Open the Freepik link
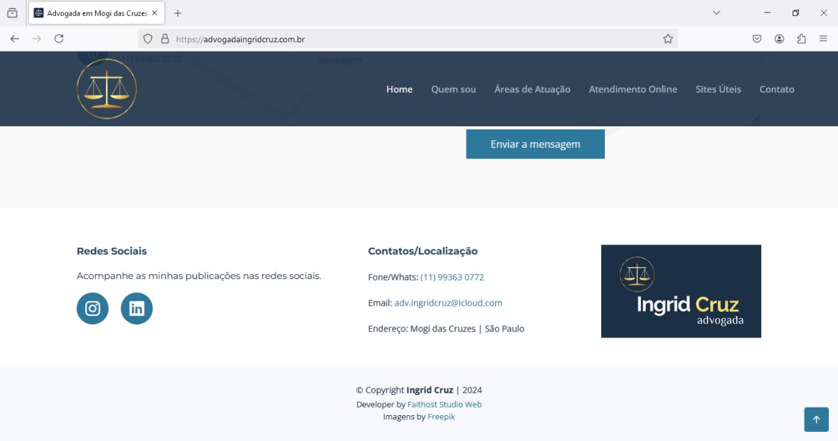Viewport: 838px width, 441px height. [441, 417]
